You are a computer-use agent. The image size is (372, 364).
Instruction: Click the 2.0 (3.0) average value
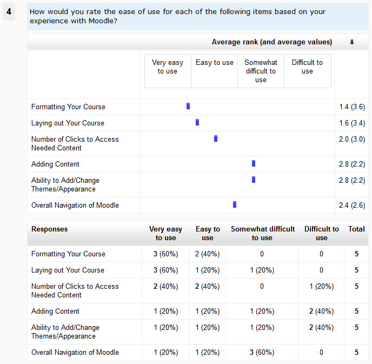point(352,139)
